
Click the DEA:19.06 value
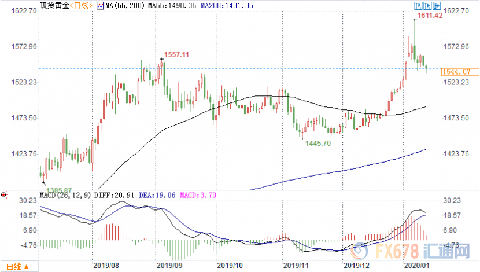pyautogui.click(x=157, y=195)
